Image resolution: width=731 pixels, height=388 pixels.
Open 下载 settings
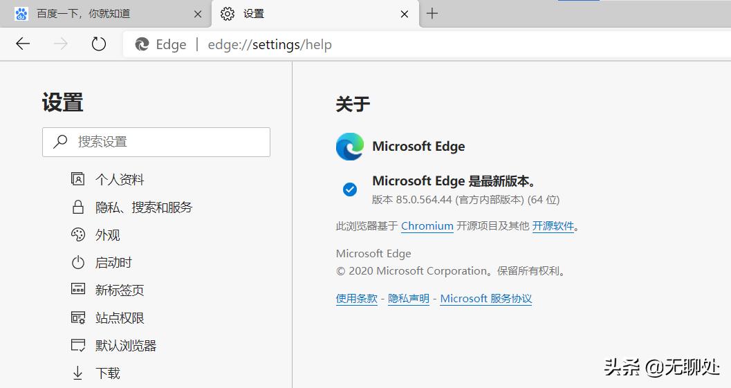pyautogui.click(x=108, y=373)
